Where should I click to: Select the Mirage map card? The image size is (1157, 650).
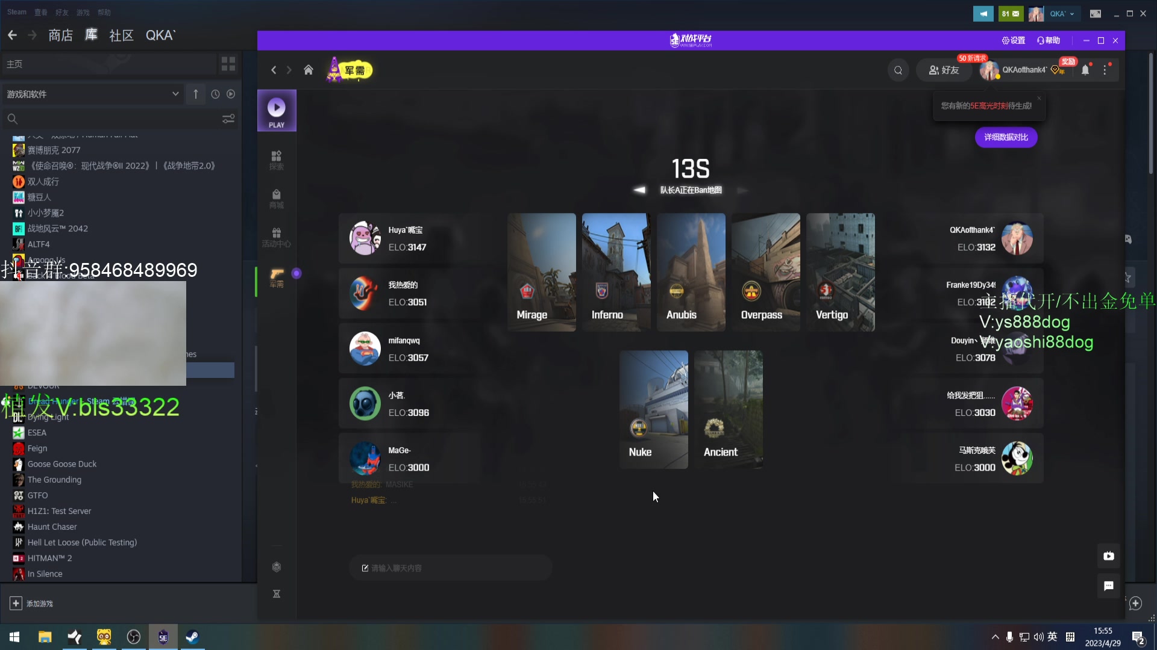pyautogui.click(x=541, y=271)
